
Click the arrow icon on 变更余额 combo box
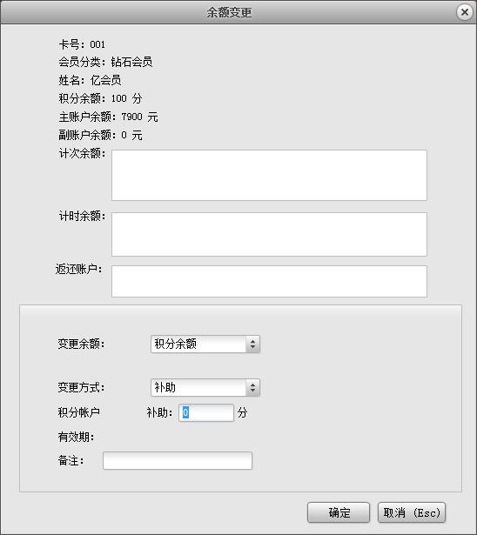(252, 344)
